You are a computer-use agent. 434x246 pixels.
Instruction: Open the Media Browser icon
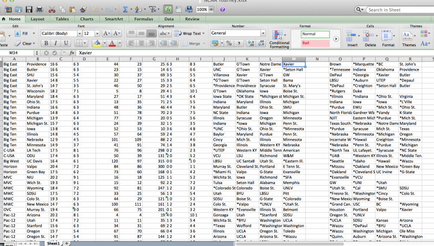point(189,9)
